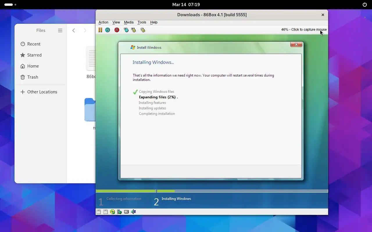Viewport: 372px width, 232px height.
Task: Click the 'Copying Windows files' step
Action: 156,92
